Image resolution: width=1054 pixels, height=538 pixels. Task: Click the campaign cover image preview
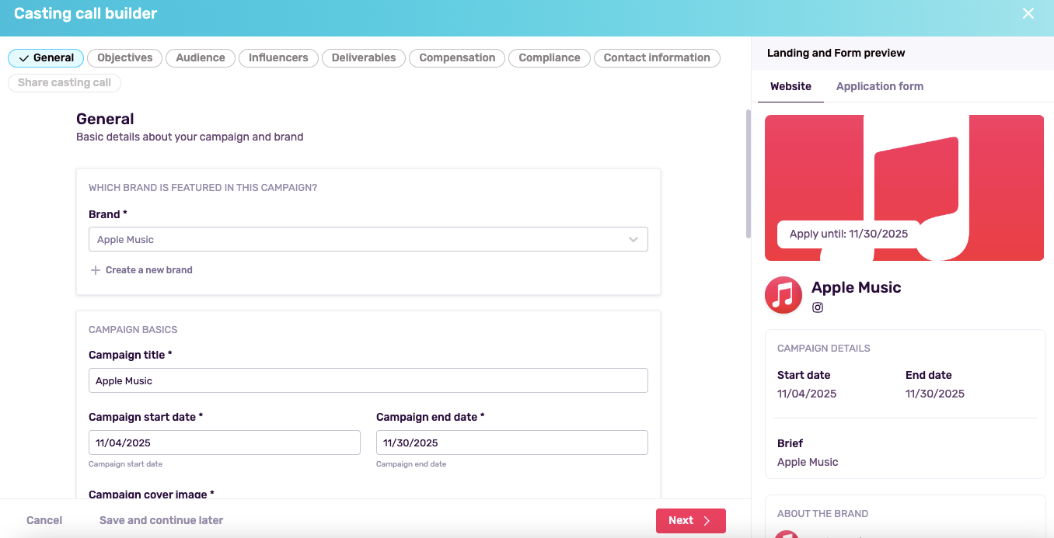[x=904, y=188]
